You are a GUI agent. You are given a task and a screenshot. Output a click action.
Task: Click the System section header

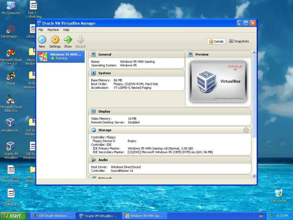tap(136, 73)
